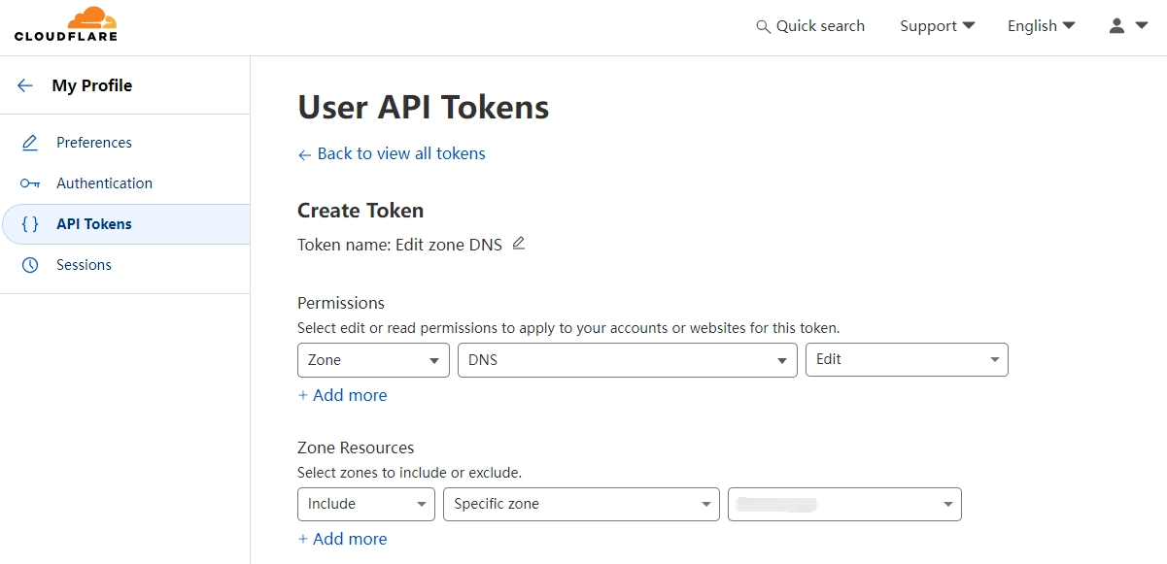
Task: Open the user account avatar menu
Action: (1128, 26)
